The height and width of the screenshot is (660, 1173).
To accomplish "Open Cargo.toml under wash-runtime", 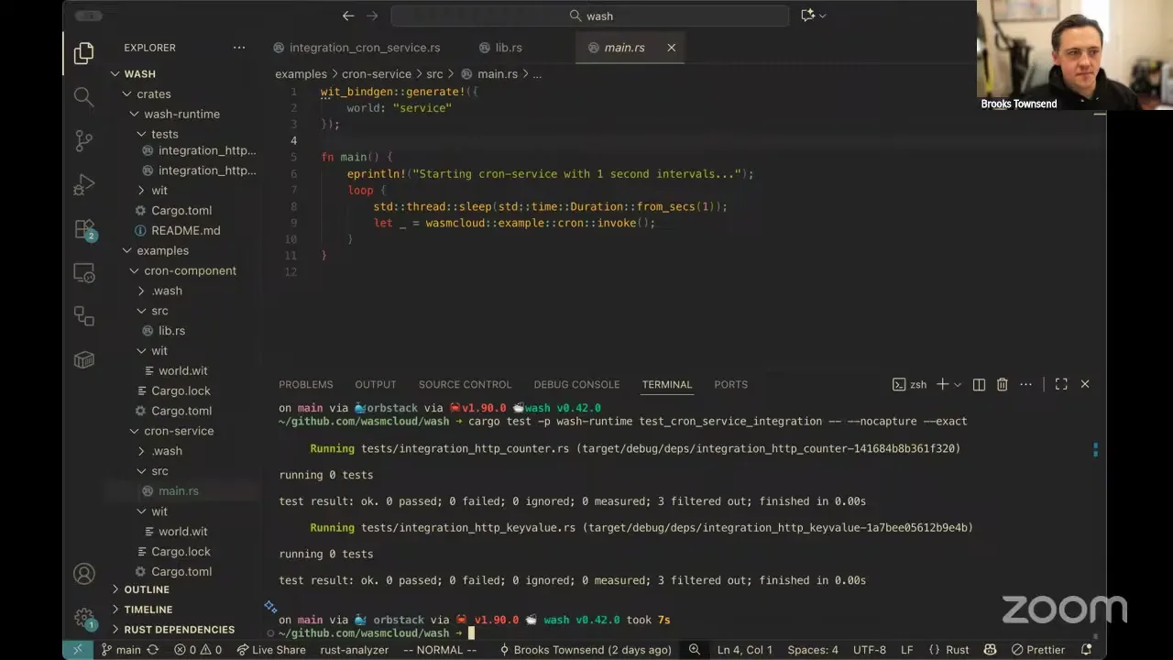I will pos(181,211).
